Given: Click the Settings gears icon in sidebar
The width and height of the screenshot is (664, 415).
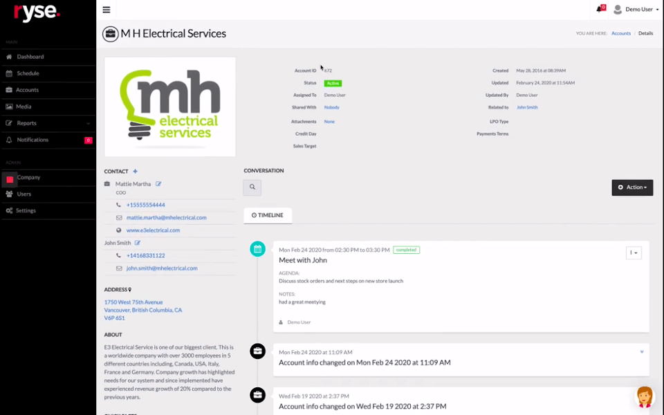Looking at the screenshot, I should [x=9, y=210].
